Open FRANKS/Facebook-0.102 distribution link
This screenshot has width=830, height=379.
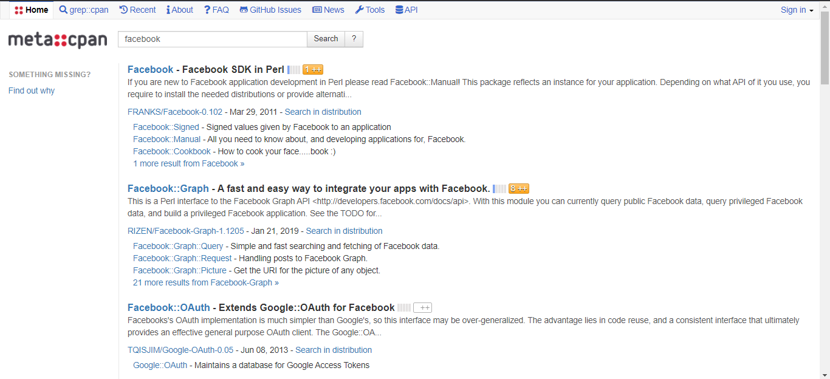175,112
